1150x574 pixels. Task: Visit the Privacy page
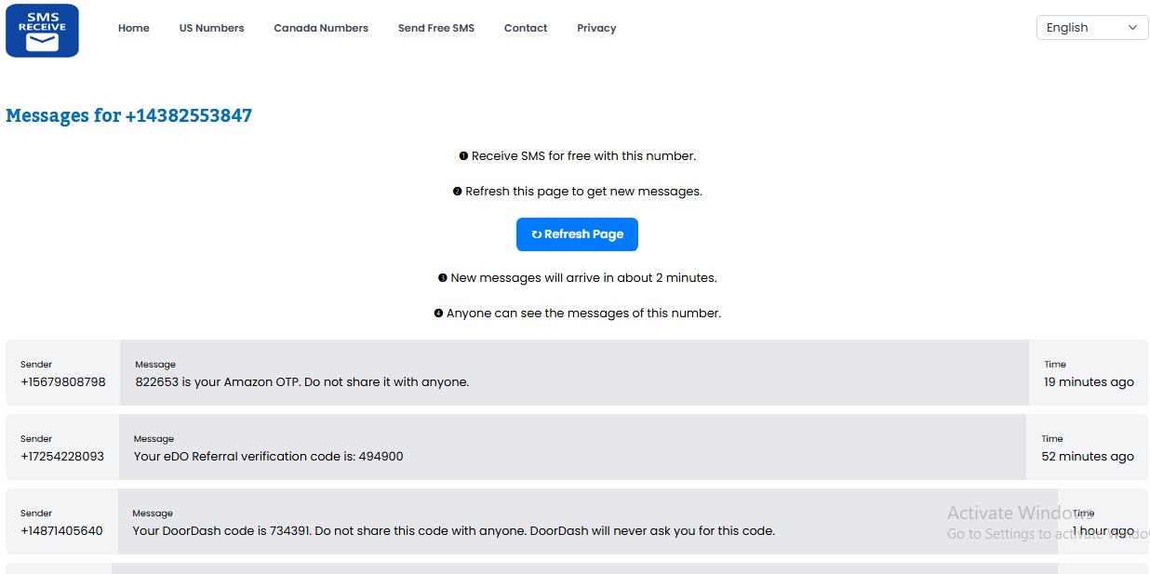(x=596, y=28)
